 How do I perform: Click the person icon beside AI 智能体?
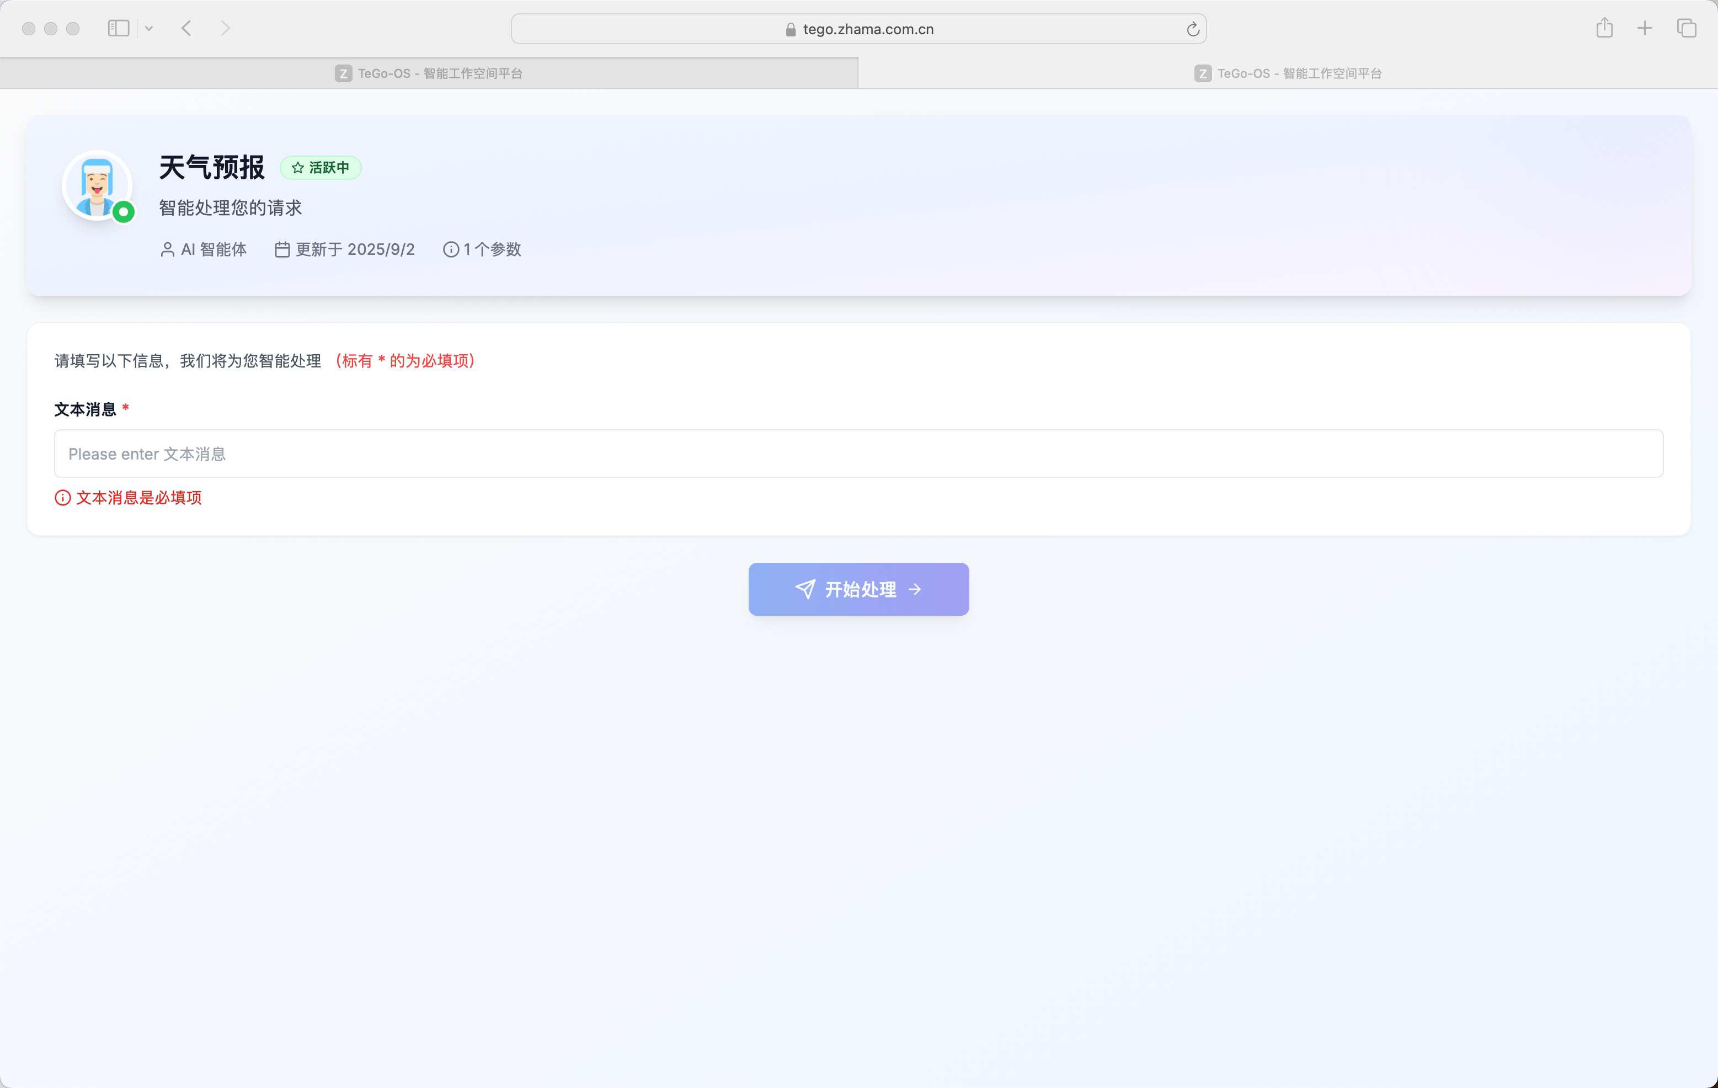167,250
